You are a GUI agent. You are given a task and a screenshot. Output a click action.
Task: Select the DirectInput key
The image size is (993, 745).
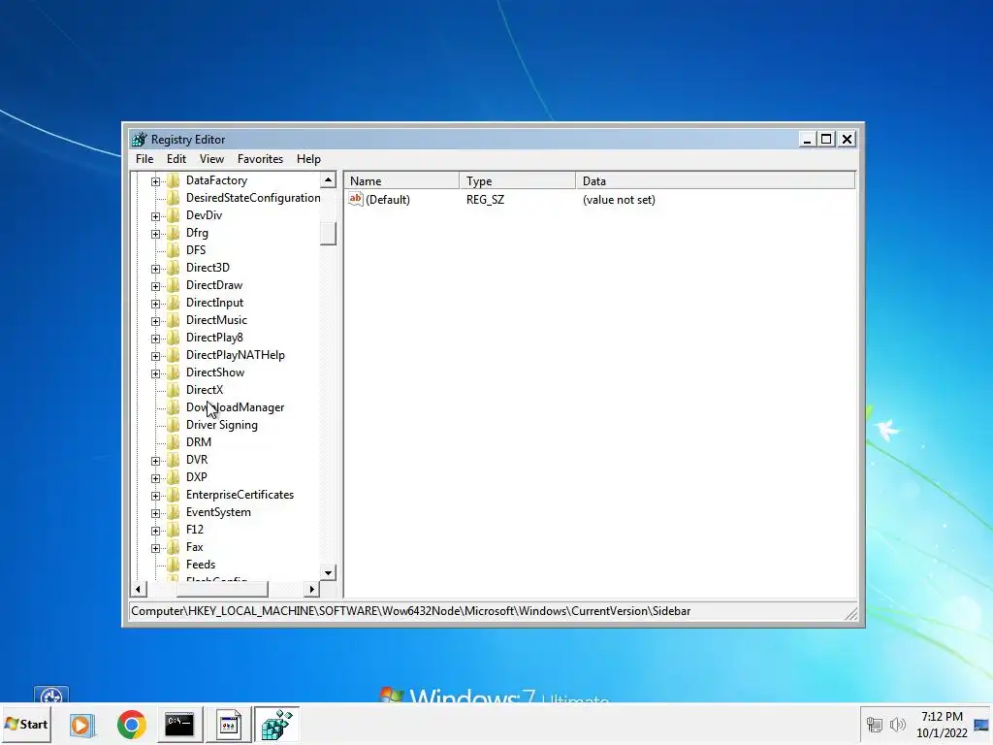pos(214,303)
